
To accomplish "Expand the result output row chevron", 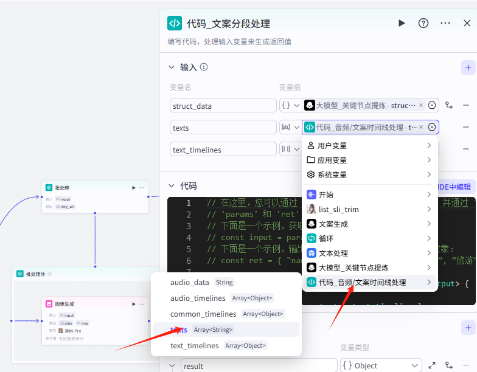I will [x=172, y=366].
